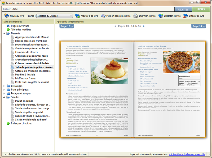Select Index par chapitres entry

[x=21, y=123]
